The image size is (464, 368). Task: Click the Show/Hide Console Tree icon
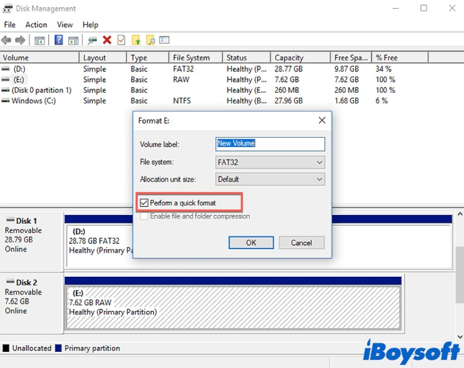pyautogui.click(x=39, y=40)
